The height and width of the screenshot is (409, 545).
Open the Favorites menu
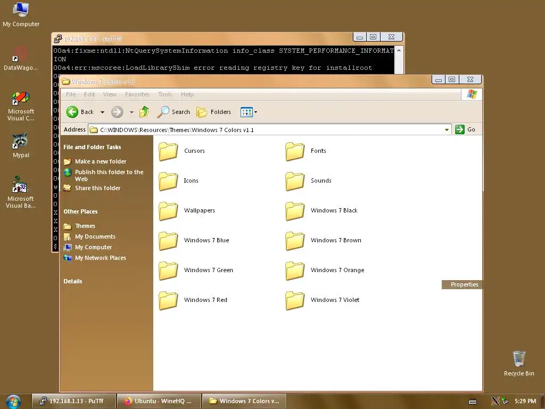pyautogui.click(x=137, y=94)
